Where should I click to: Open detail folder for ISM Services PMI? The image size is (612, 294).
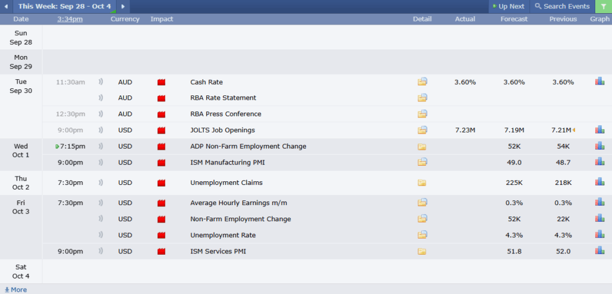tap(423, 251)
